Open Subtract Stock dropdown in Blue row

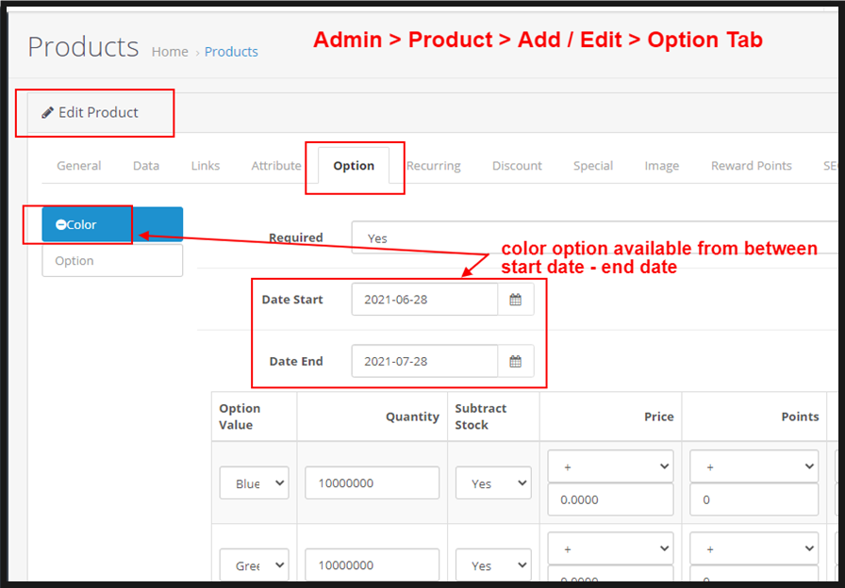(x=493, y=483)
